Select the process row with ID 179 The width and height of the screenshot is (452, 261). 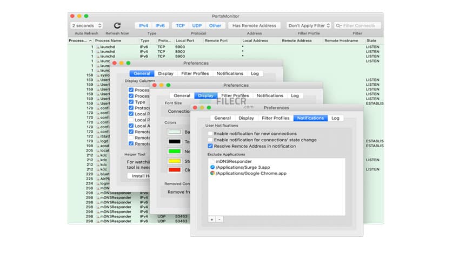(89, 141)
